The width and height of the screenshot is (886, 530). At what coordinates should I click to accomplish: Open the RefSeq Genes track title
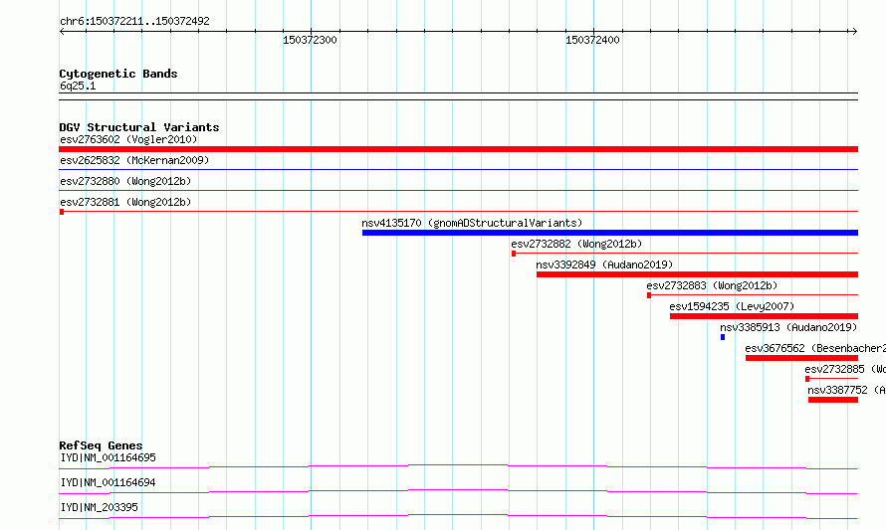(101, 445)
